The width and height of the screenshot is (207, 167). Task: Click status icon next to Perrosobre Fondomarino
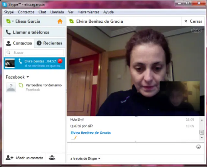tap(21, 85)
